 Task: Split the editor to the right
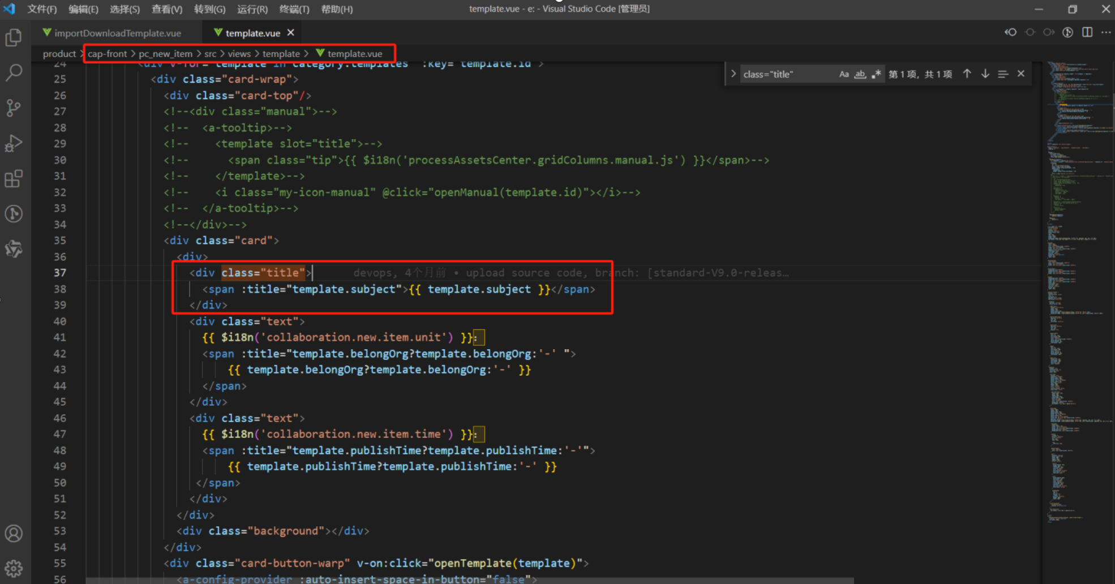click(1087, 32)
